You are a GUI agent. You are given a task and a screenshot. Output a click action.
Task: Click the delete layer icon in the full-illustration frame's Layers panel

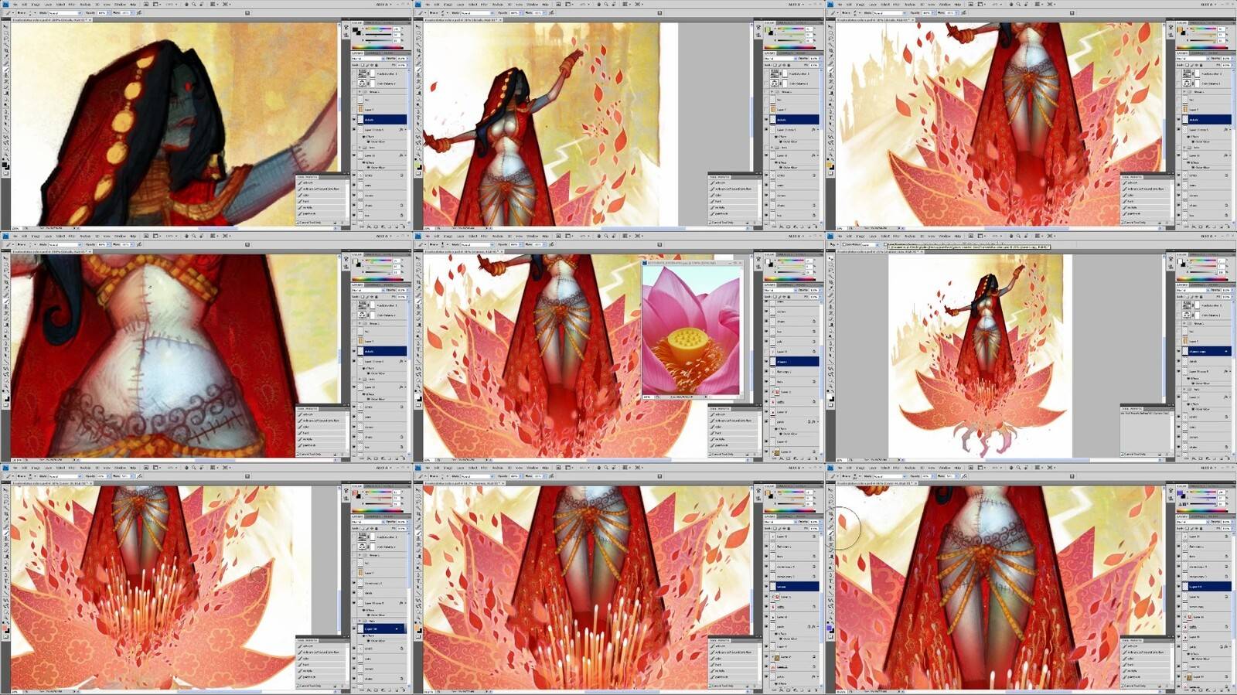[x=1227, y=458]
